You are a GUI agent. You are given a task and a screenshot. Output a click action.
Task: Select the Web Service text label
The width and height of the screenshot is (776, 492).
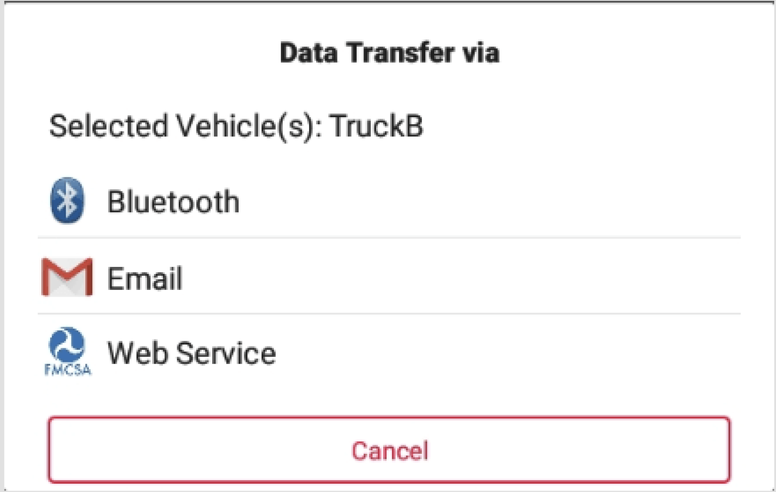(x=192, y=353)
